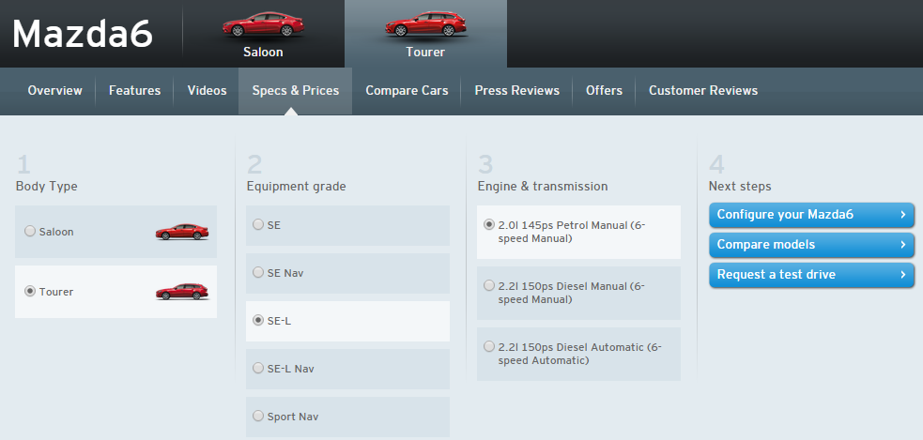Screen dimensions: 923x440
Task: Select 2.2l 150ps Diesel Automatic engine
Action: 578,354
